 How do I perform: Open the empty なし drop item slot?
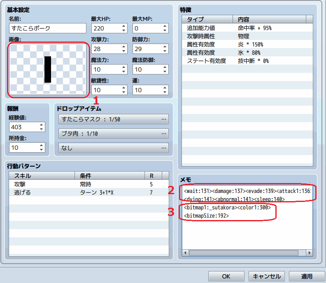coord(114,148)
